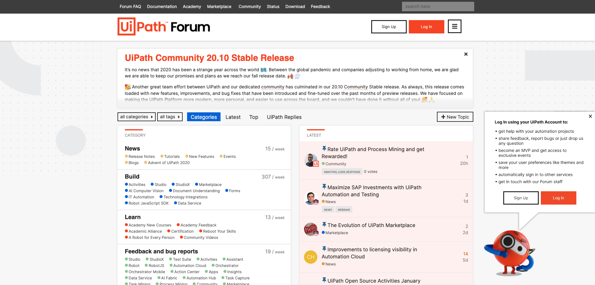Open Download in top bar

295,7
